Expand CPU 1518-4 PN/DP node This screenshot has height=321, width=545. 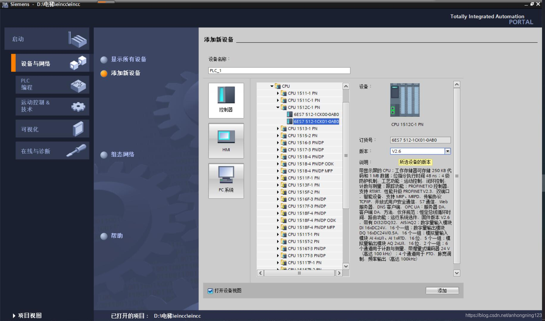(x=278, y=157)
